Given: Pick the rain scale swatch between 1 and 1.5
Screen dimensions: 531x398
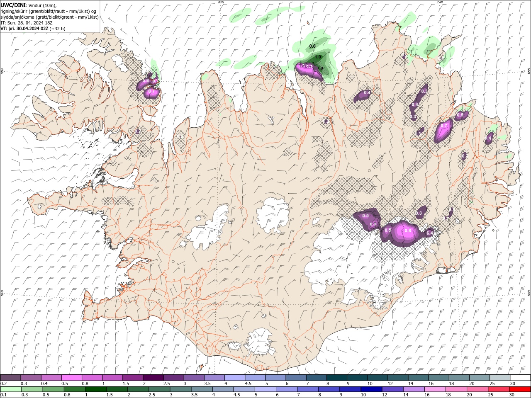Looking at the screenshot, I should click(x=96, y=389).
